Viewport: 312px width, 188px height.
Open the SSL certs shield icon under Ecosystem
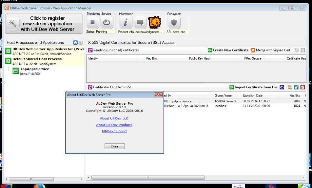(x=174, y=23)
